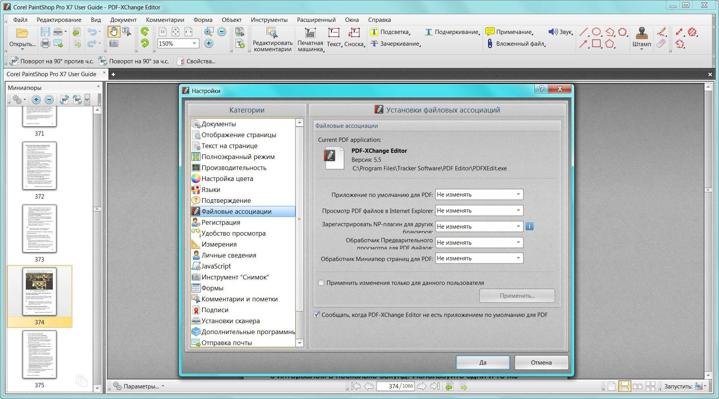Image resolution: width=719 pixels, height=399 pixels.
Task: Rotate 90° counterclockwise (Поворот против ч.с.)
Action: click(52, 61)
